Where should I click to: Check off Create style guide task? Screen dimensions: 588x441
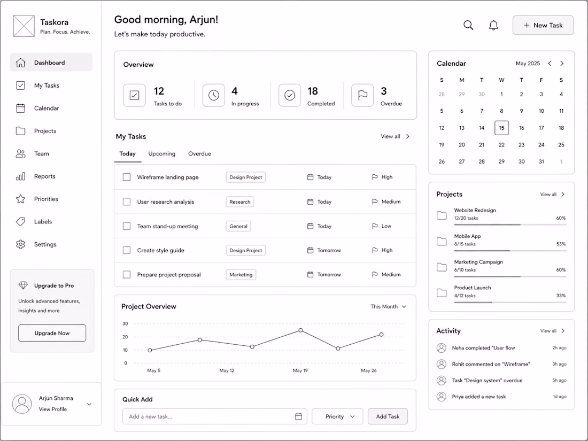127,250
